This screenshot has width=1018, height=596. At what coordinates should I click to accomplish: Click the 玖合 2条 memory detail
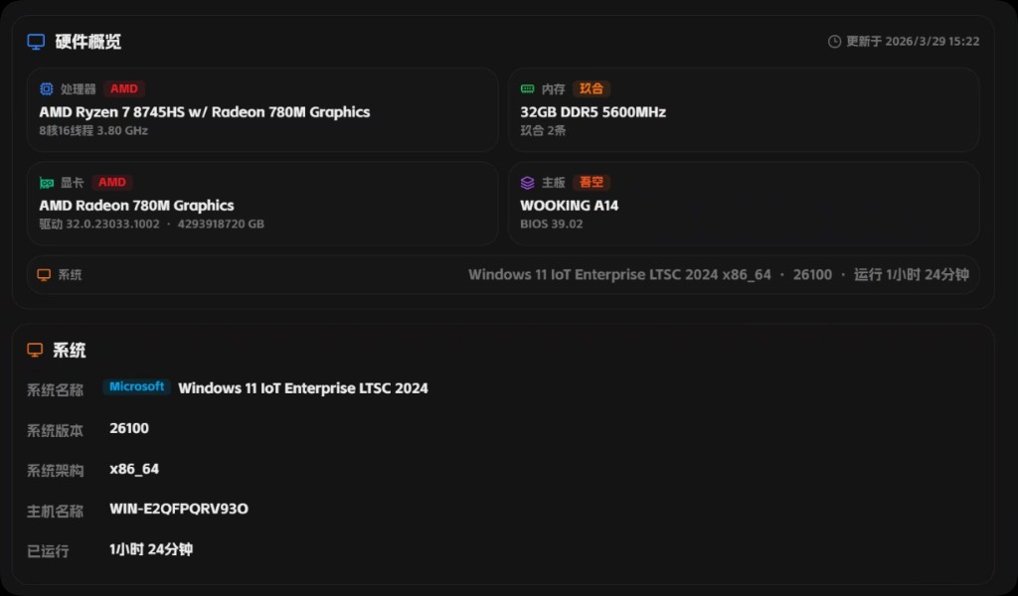(543, 130)
